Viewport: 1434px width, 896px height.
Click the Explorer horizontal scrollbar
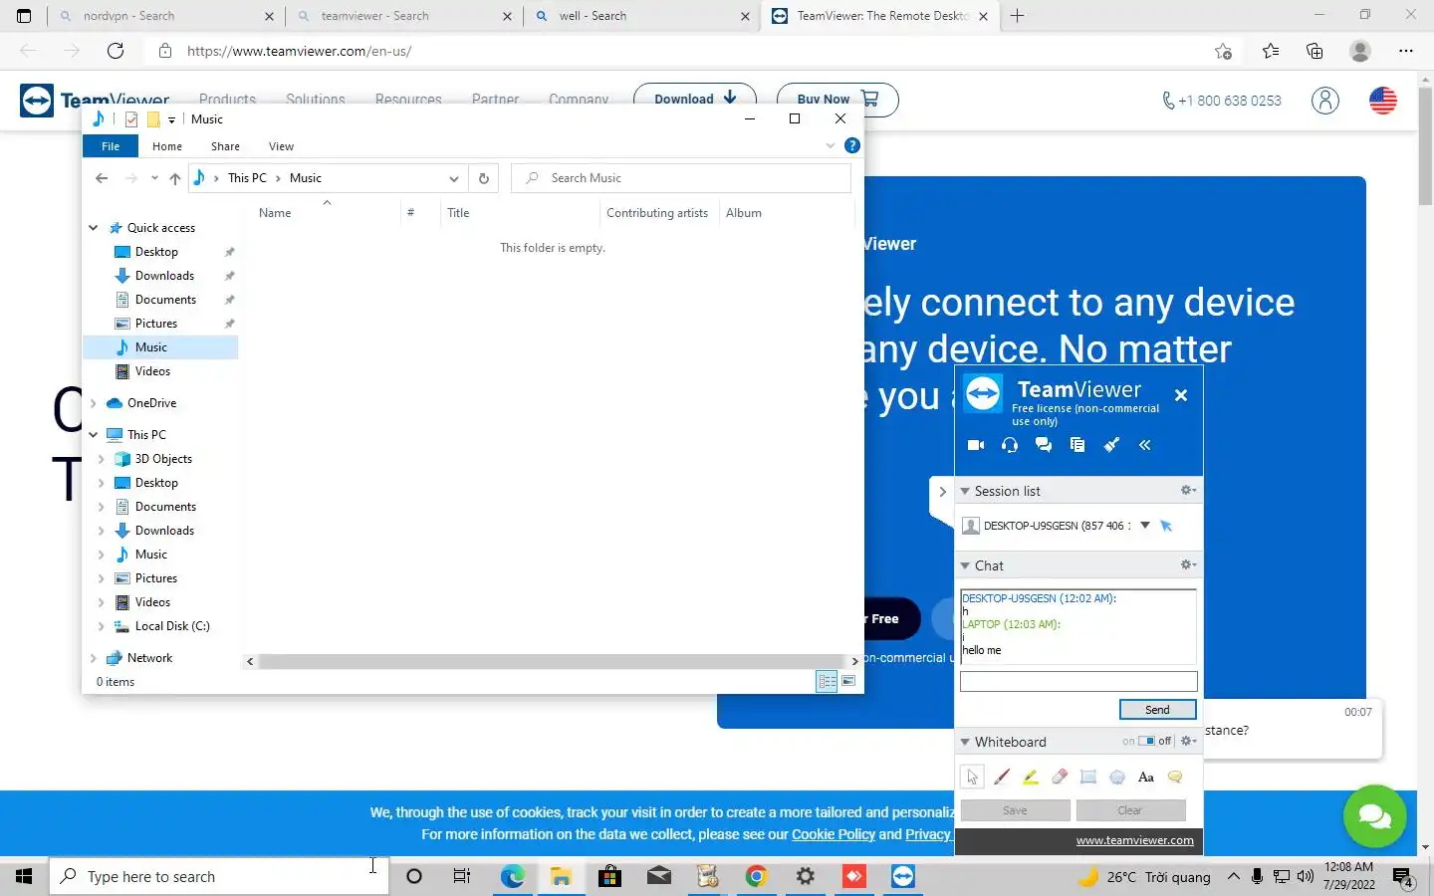pos(553,661)
